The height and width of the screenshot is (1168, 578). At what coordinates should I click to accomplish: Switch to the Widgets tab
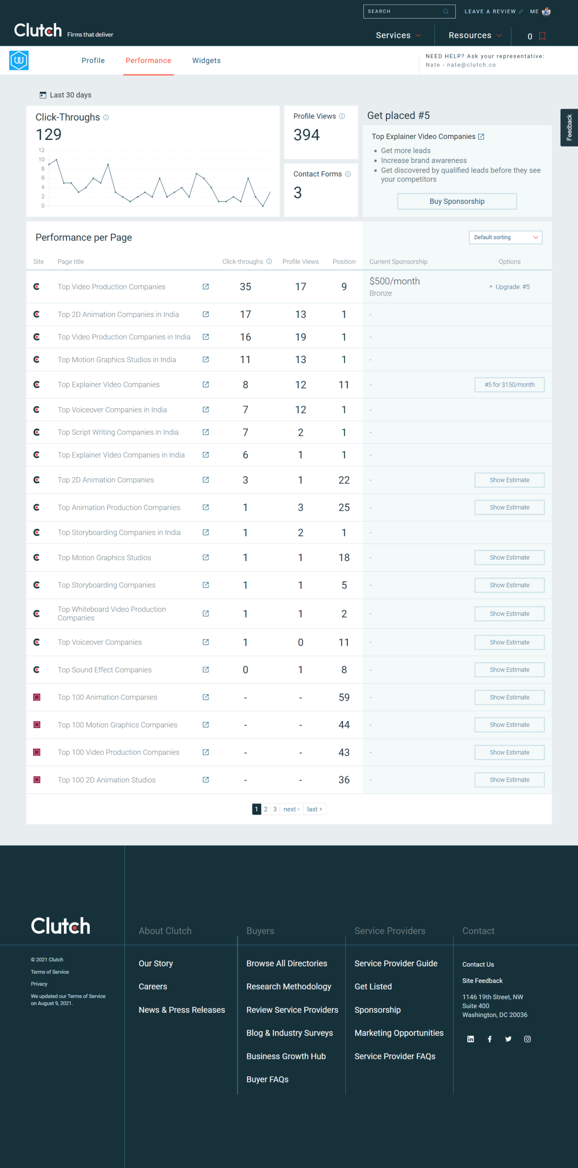(206, 61)
